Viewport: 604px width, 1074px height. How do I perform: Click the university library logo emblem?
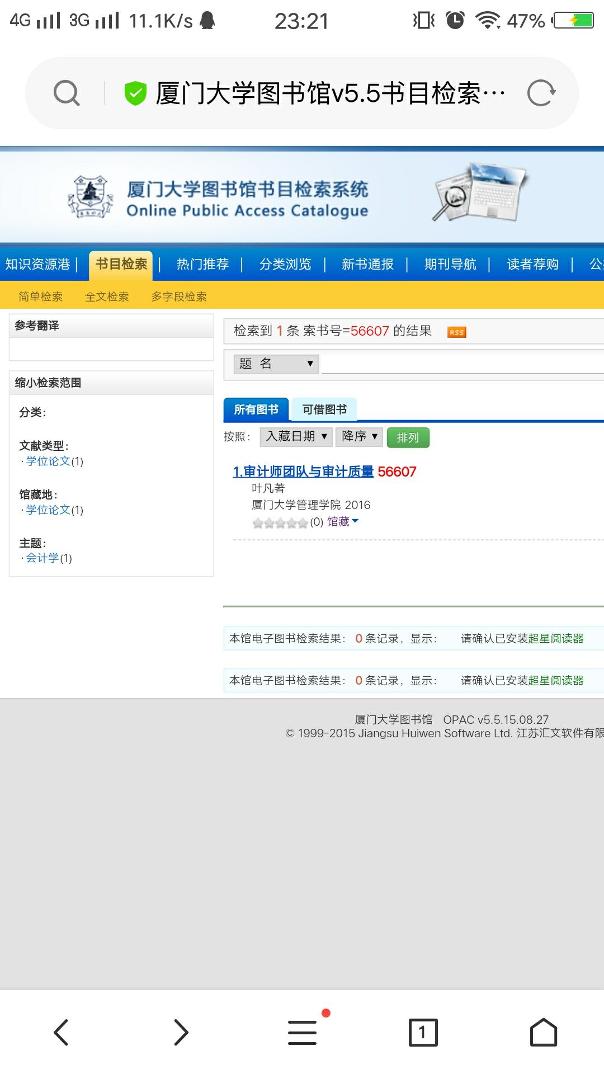90,197
